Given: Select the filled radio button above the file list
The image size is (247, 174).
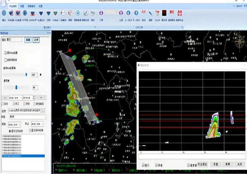Looking at the screenshot, I should (10, 131).
